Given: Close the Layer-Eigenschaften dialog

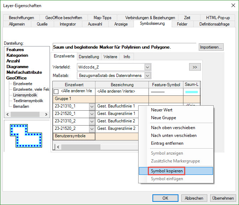Looking at the screenshot, I should (231, 6).
